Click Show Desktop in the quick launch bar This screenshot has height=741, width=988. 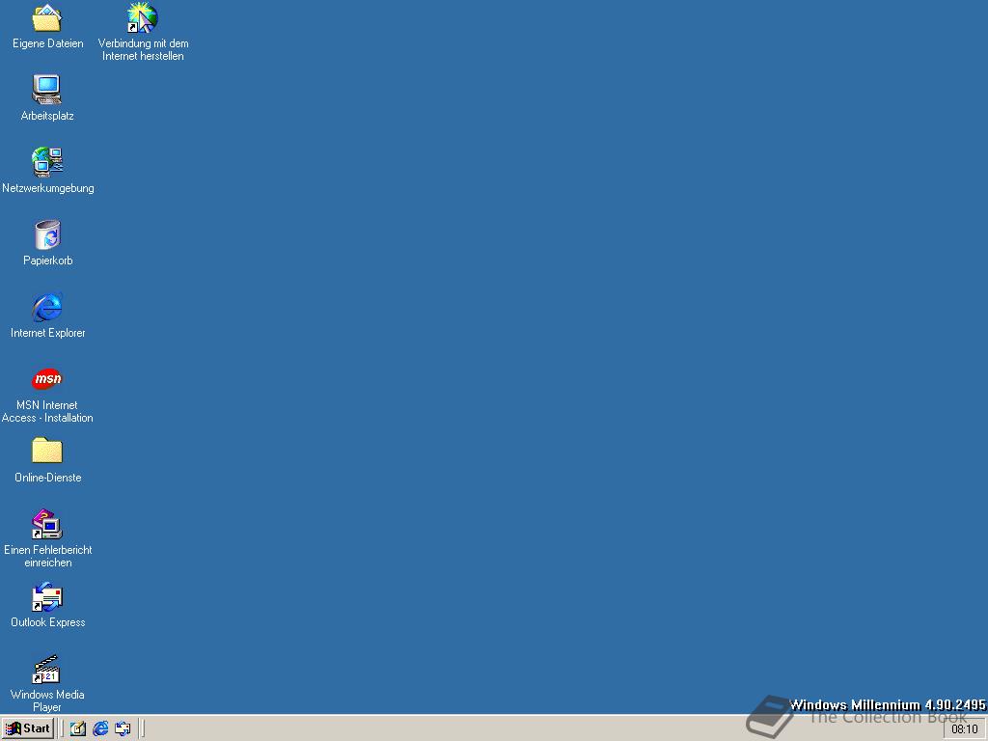[78, 729]
